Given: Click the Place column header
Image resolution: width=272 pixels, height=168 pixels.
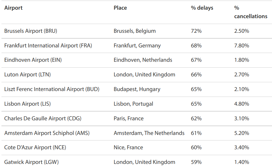Looking at the screenshot, I should [x=120, y=8].
